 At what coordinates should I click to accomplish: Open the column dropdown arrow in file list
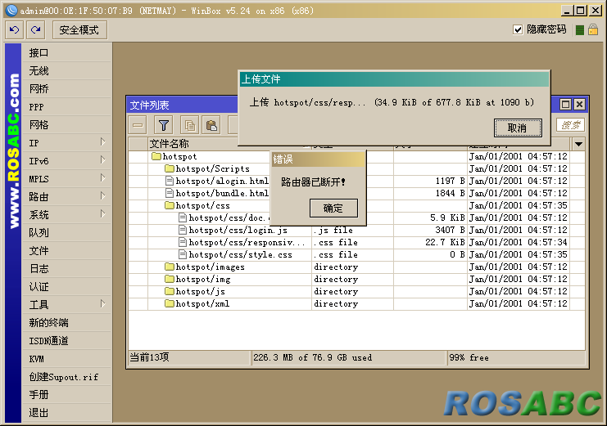(578, 144)
